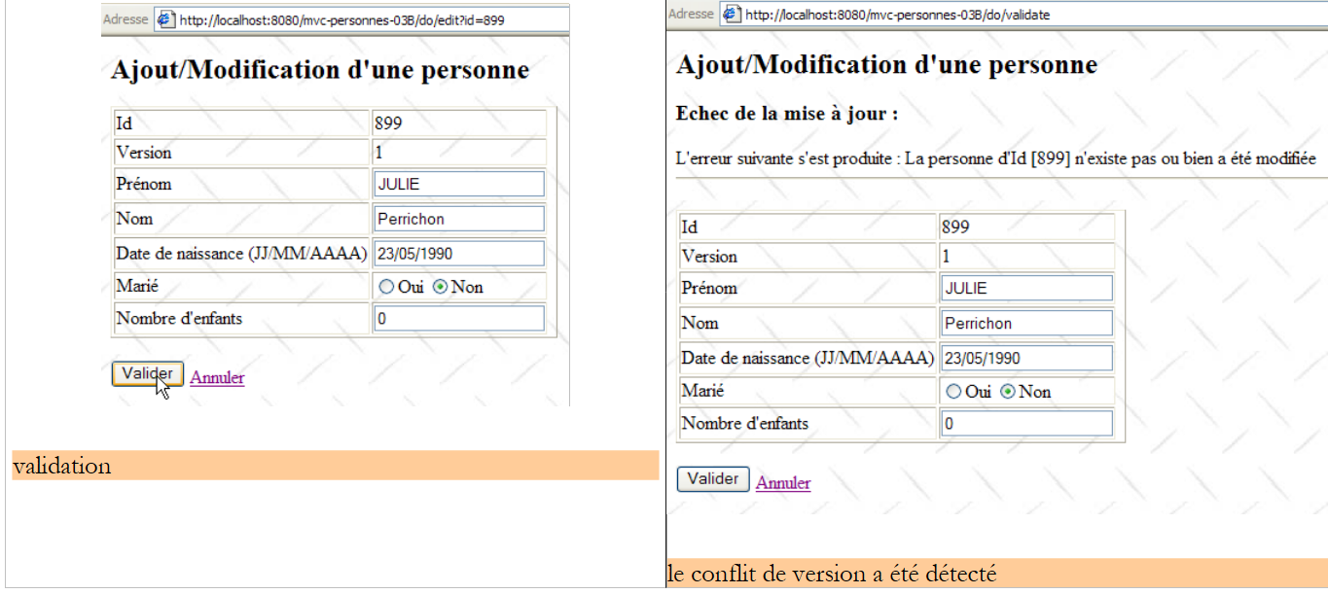Select the Non radio on the edit?id=899 form

(440, 287)
